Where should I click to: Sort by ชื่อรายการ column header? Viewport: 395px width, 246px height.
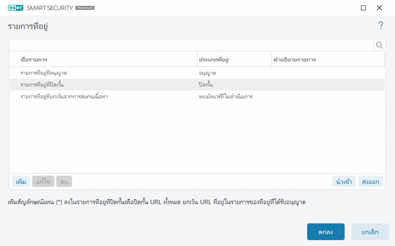pyautogui.click(x=104, y=60)
